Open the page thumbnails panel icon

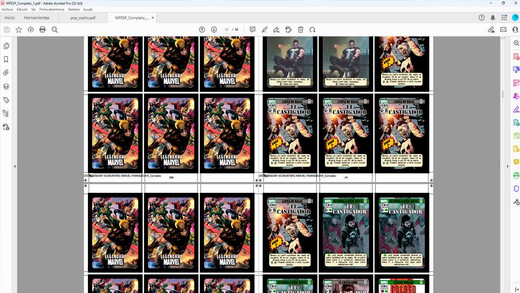click(6, 46)
